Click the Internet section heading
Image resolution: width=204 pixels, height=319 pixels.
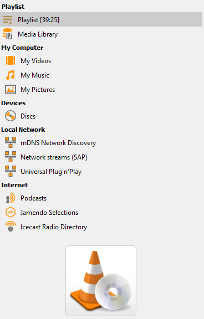(x=14, y=185)
